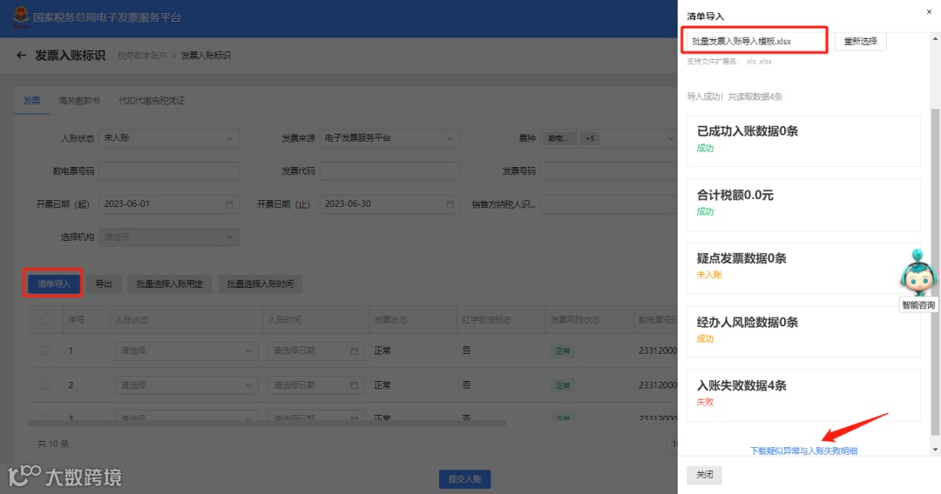This screenshot has height=494, width=941.
Task: Click the 关闭 button in import panel
Action: click(x=705, y=475)
